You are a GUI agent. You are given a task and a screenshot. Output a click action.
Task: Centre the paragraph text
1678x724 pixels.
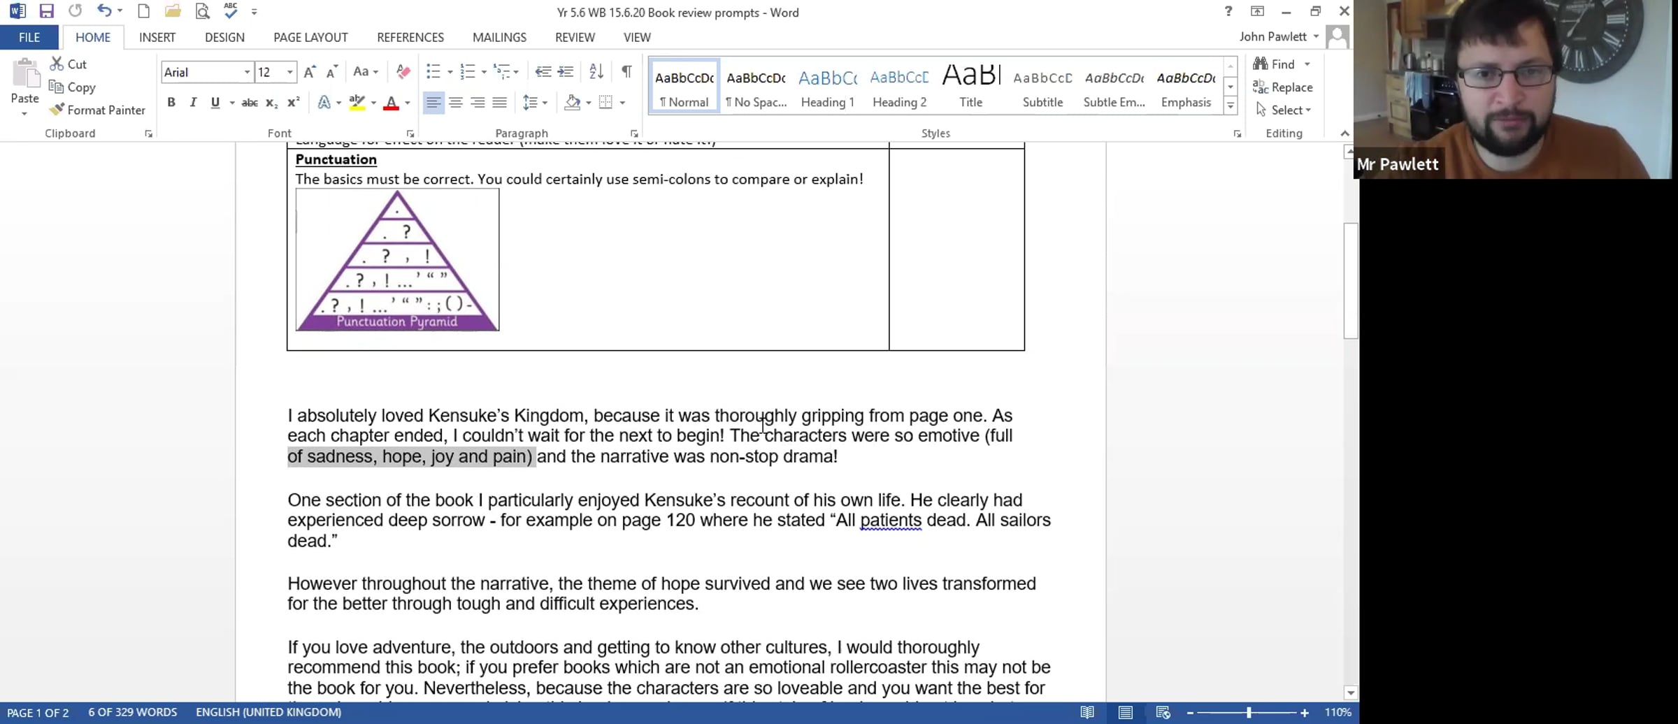coord(456,103)
